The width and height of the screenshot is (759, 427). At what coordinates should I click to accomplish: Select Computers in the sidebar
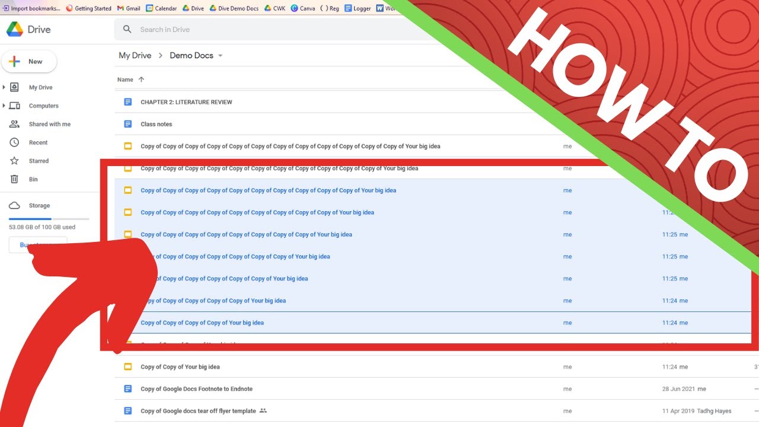[x=44, y=106]
